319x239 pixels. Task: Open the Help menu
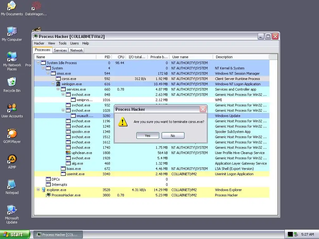pyautogui.click(x=85, y=43)
